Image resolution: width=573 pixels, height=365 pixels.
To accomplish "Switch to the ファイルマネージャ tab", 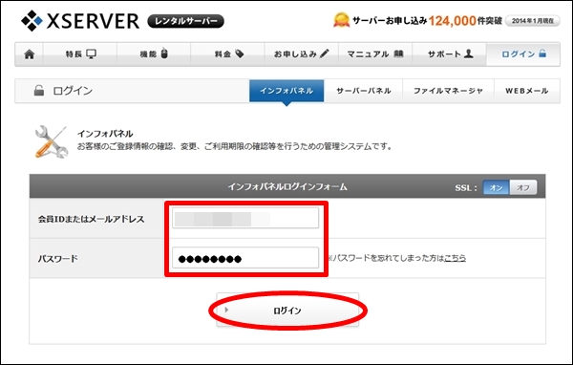I will (448, 91).
